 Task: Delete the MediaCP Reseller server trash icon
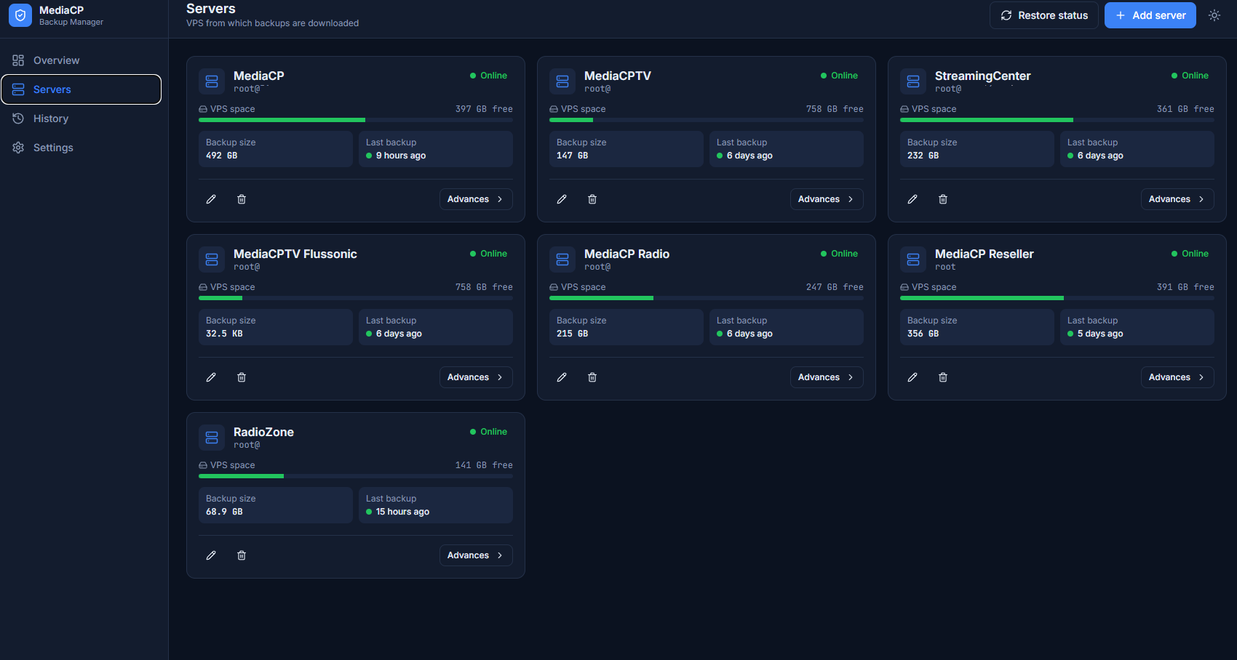point(943,377)
